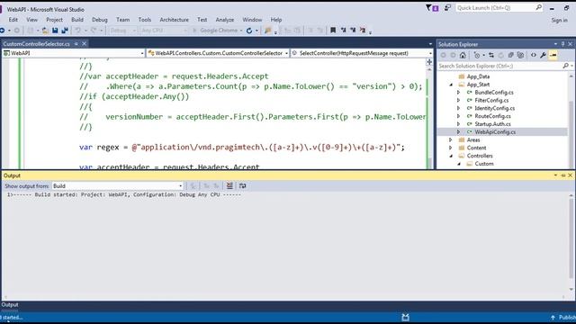This screenshot has width=576, height=324.
Task: Collapse the App_Start folder
Action: coord(451,85)
